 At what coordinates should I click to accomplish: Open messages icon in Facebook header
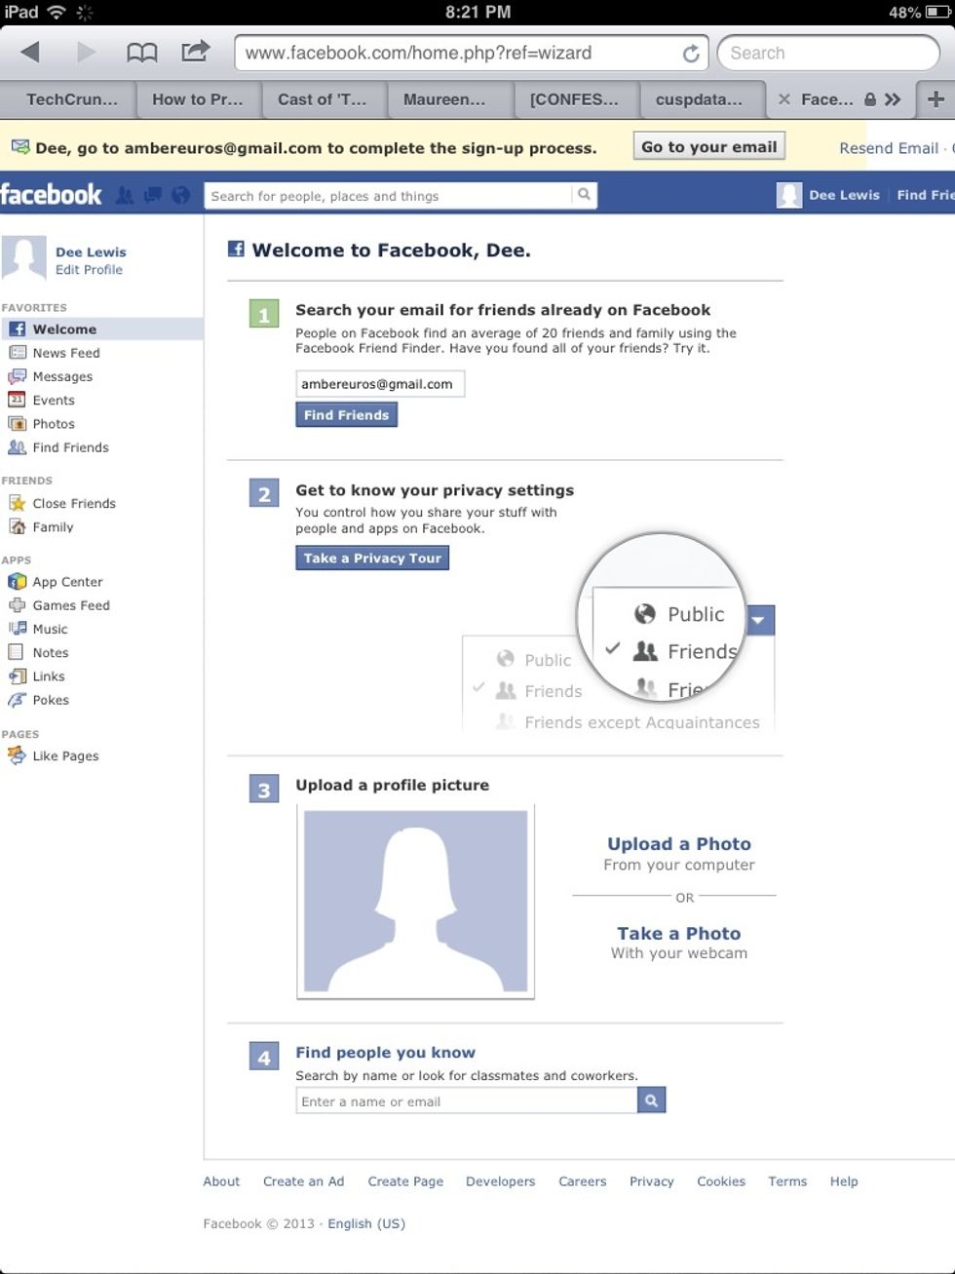(153, 196)
